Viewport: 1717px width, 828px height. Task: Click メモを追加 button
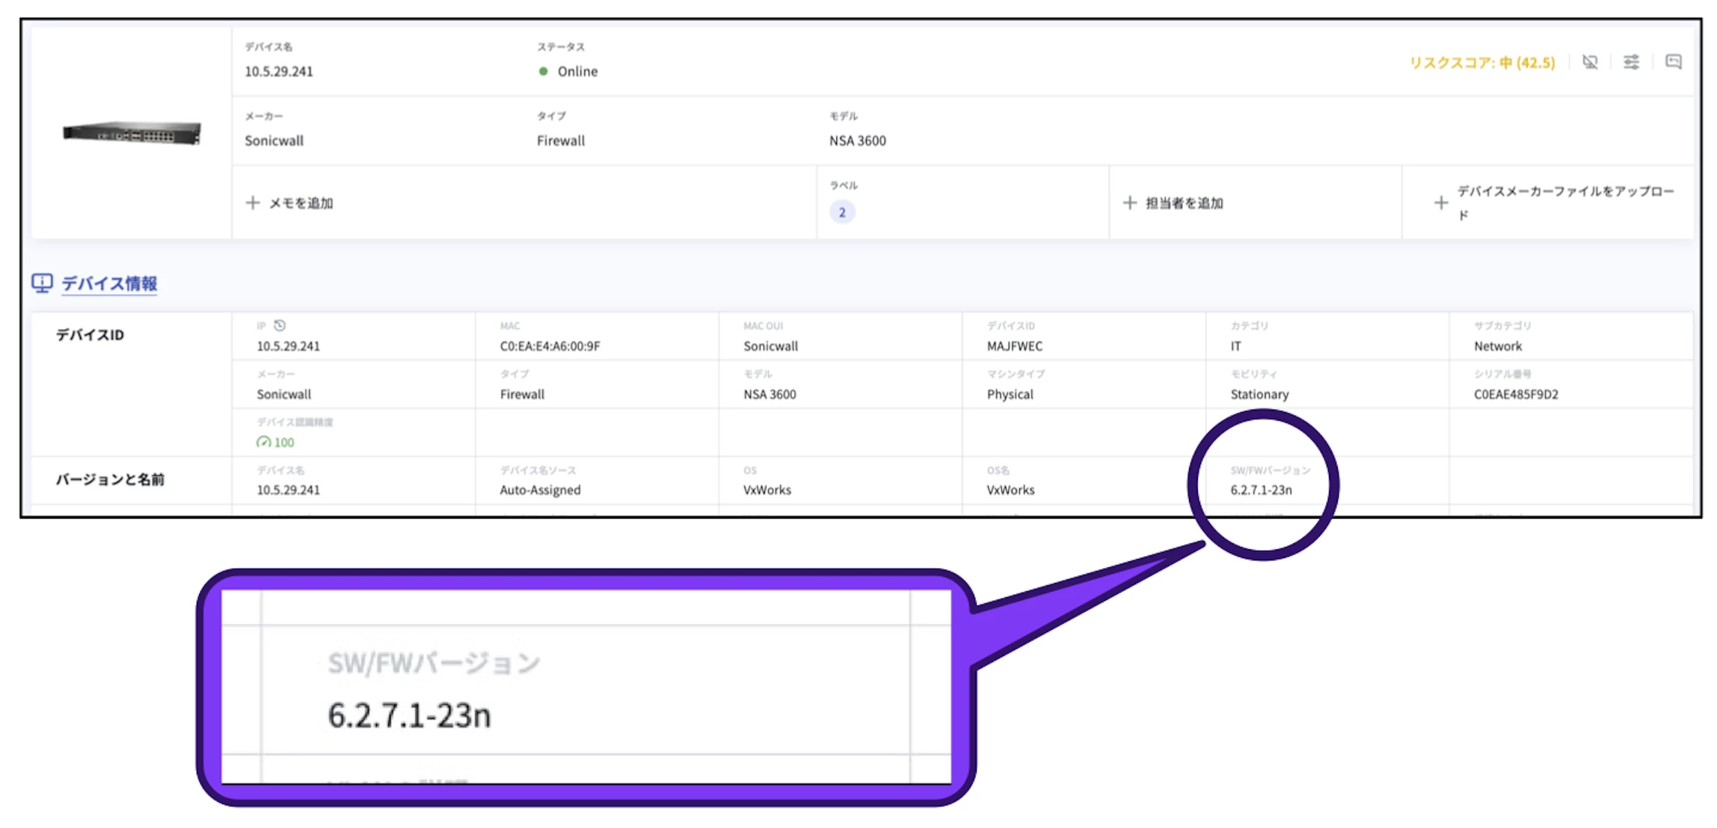[x=301, y=203]
